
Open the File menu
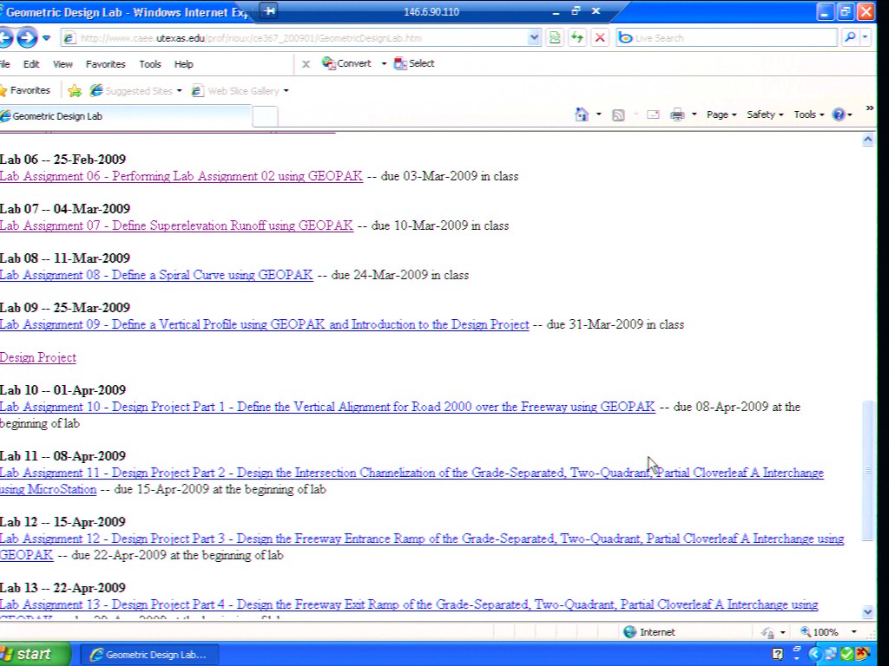point(5,64)
